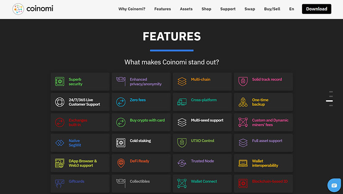The width and height of the screenshot is (343, 194).
Task: Click the Multi-seed support layers icon
Action: (x=182, y=122)
